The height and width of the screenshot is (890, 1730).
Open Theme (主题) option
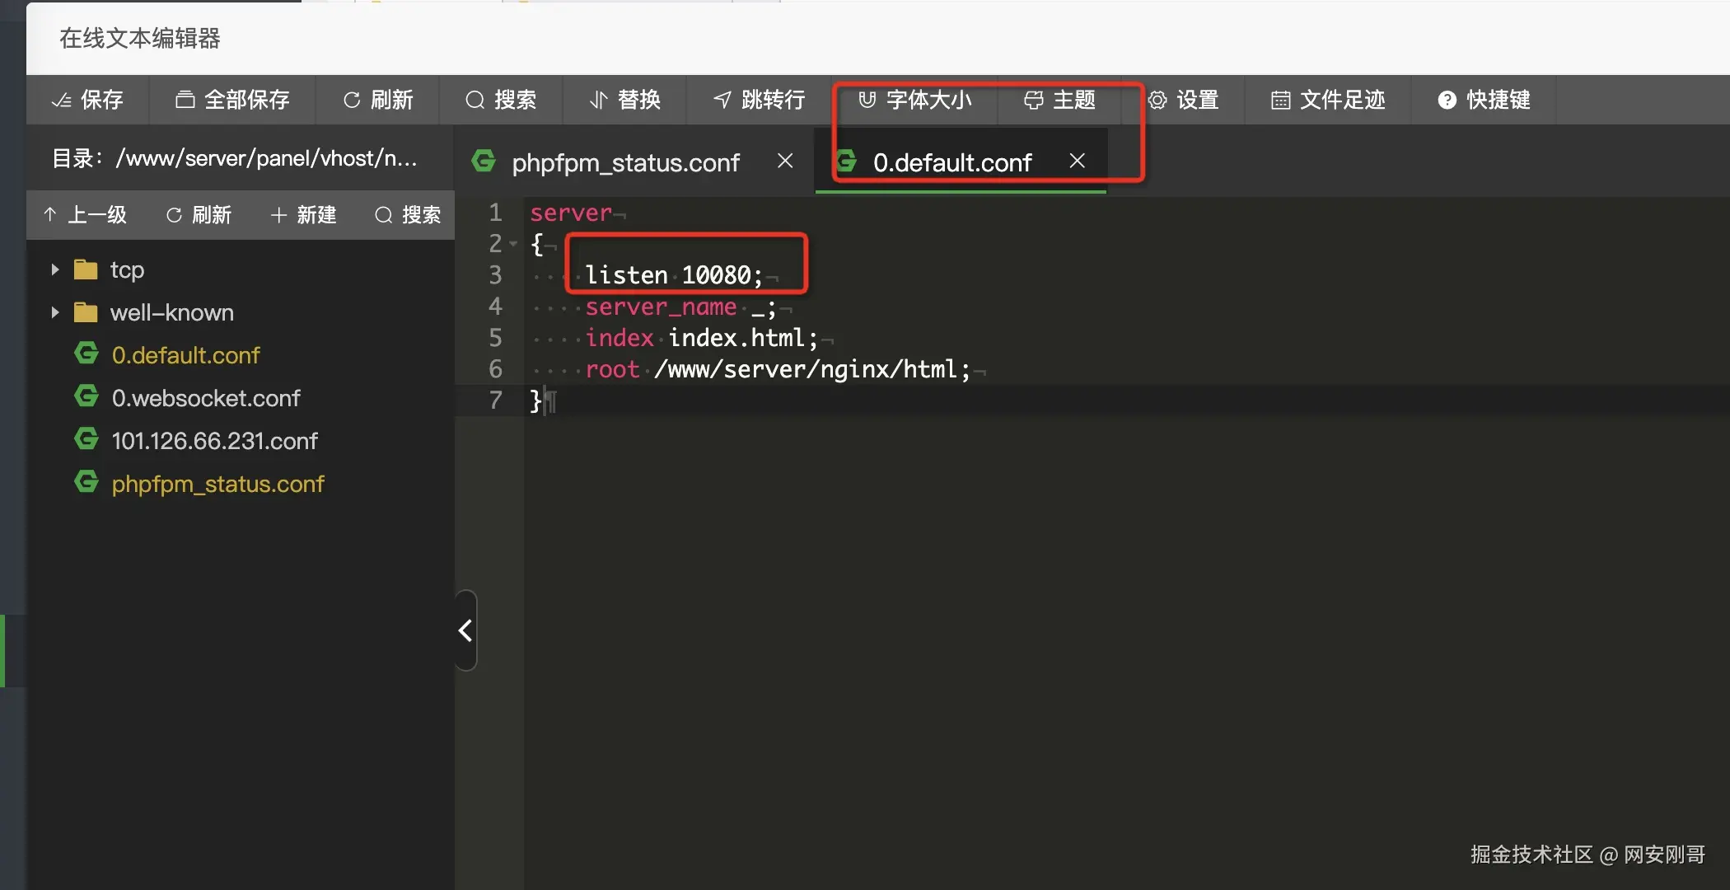1059,100
